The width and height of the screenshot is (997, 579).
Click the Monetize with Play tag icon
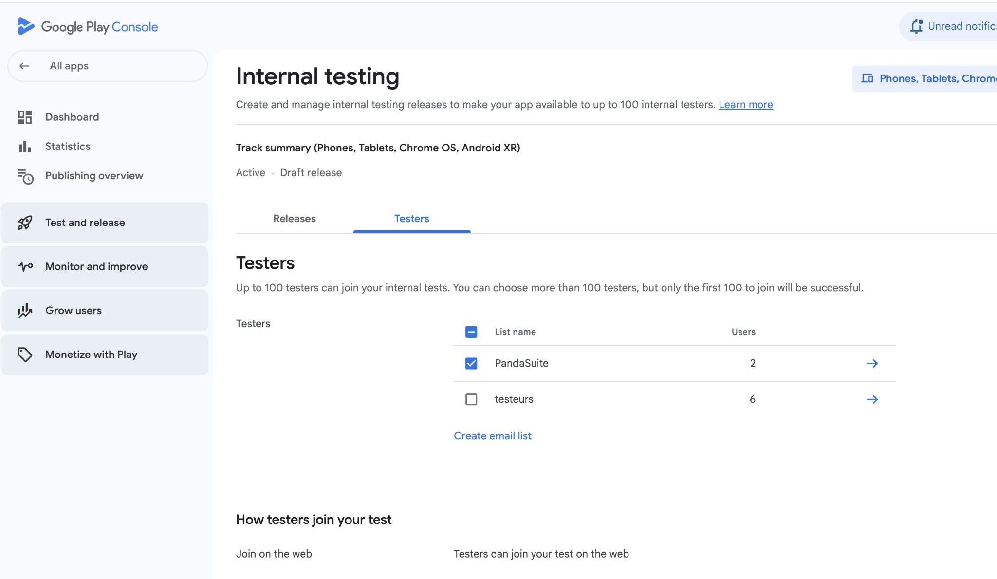25,354
